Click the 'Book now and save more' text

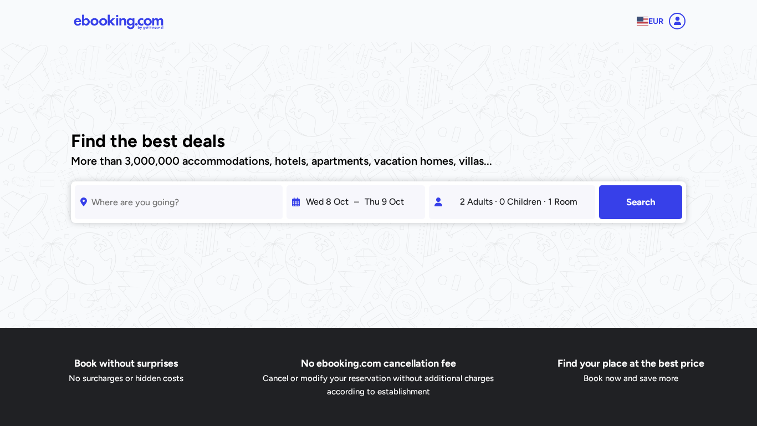coord(631,378)
